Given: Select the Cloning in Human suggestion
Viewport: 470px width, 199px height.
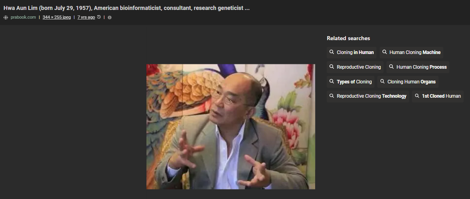Looking at the screenshot, I should (x=351, y=52).
